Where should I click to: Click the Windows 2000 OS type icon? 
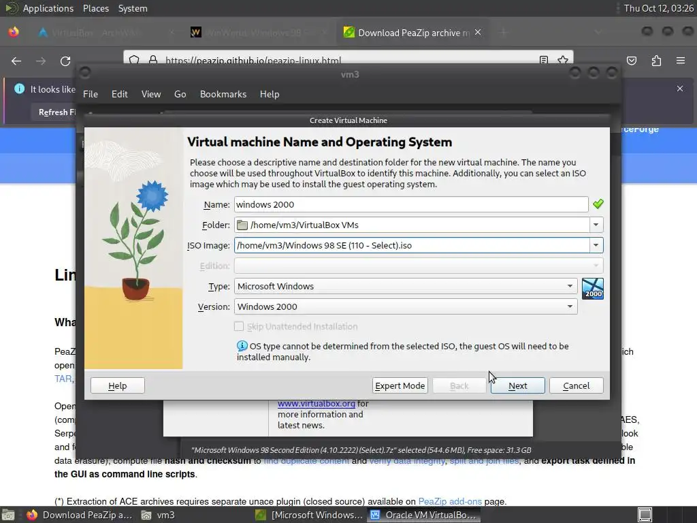(x=593, y=289)
